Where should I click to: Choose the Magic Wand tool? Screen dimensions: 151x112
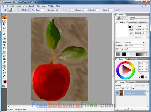tap(4, 31)
